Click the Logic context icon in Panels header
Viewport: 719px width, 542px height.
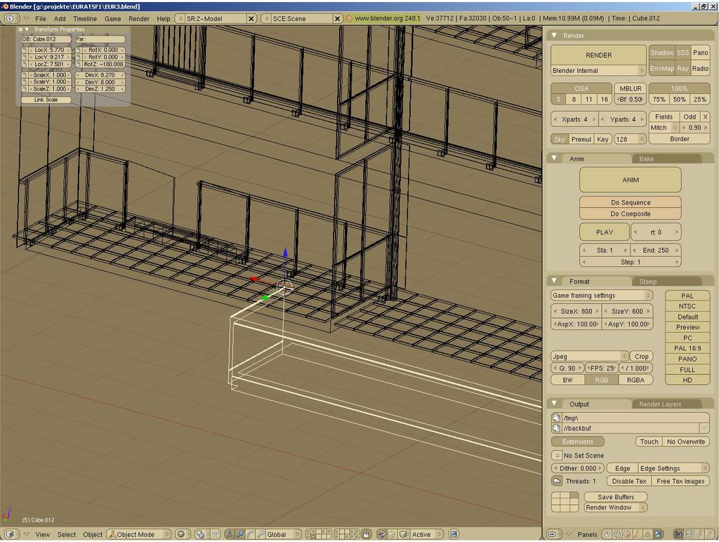(x=607, y=534)
